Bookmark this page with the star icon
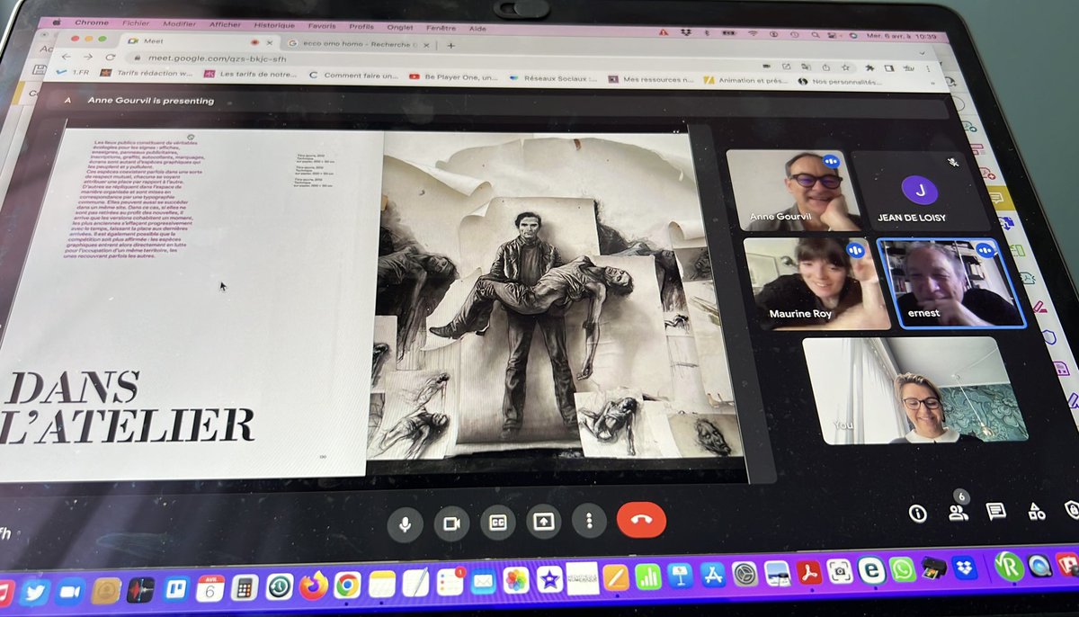The height and width of the screenshot is (617, 1079). pos(845,67)
